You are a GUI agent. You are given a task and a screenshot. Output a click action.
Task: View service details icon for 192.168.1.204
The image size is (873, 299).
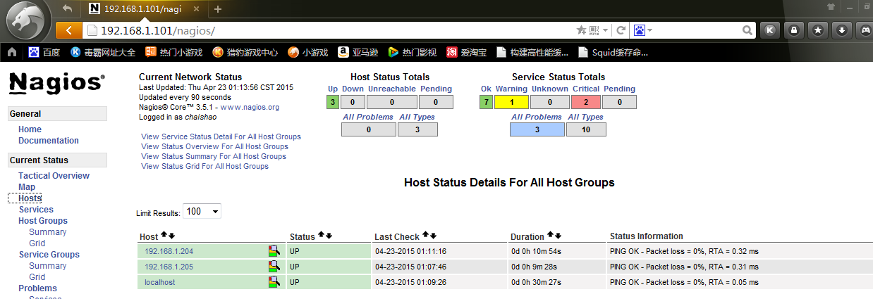click(274, 251)
